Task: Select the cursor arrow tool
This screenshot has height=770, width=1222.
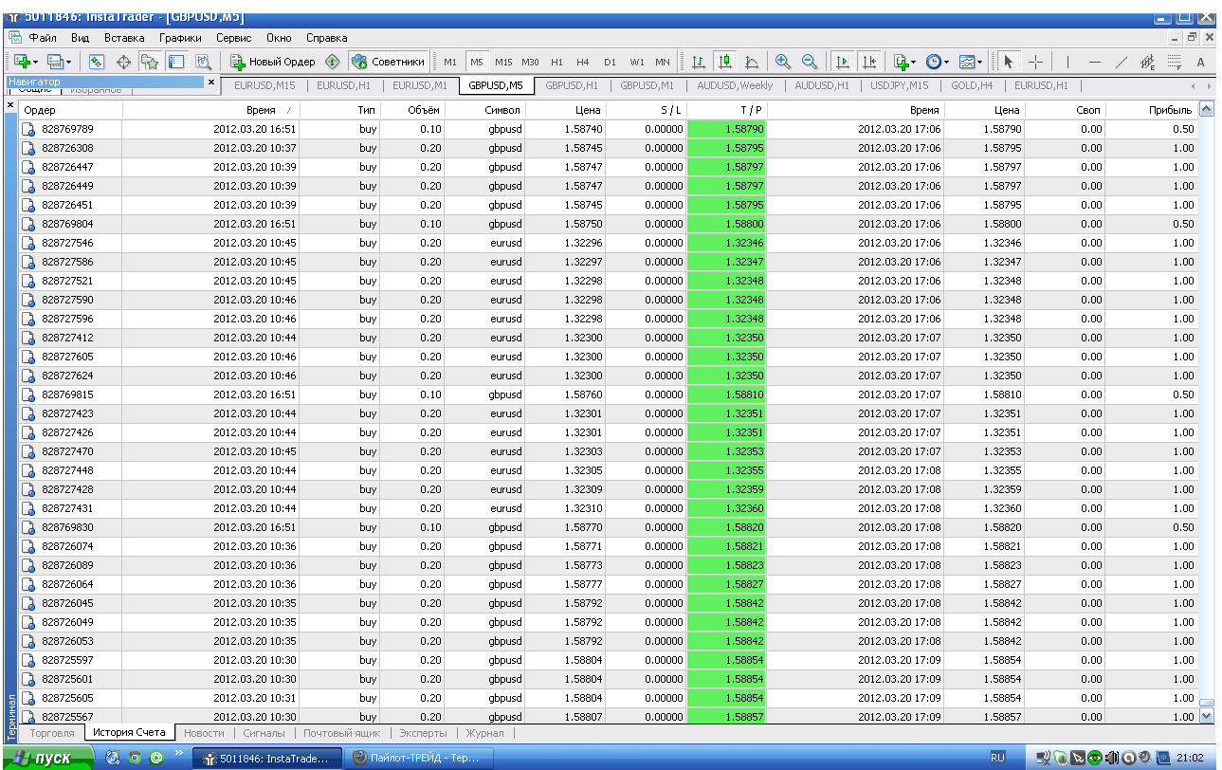Action: pyautogui.click(x=1008, y=62)
